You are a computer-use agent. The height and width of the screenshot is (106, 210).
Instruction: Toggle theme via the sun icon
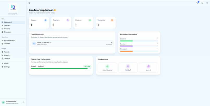(207, 3)
